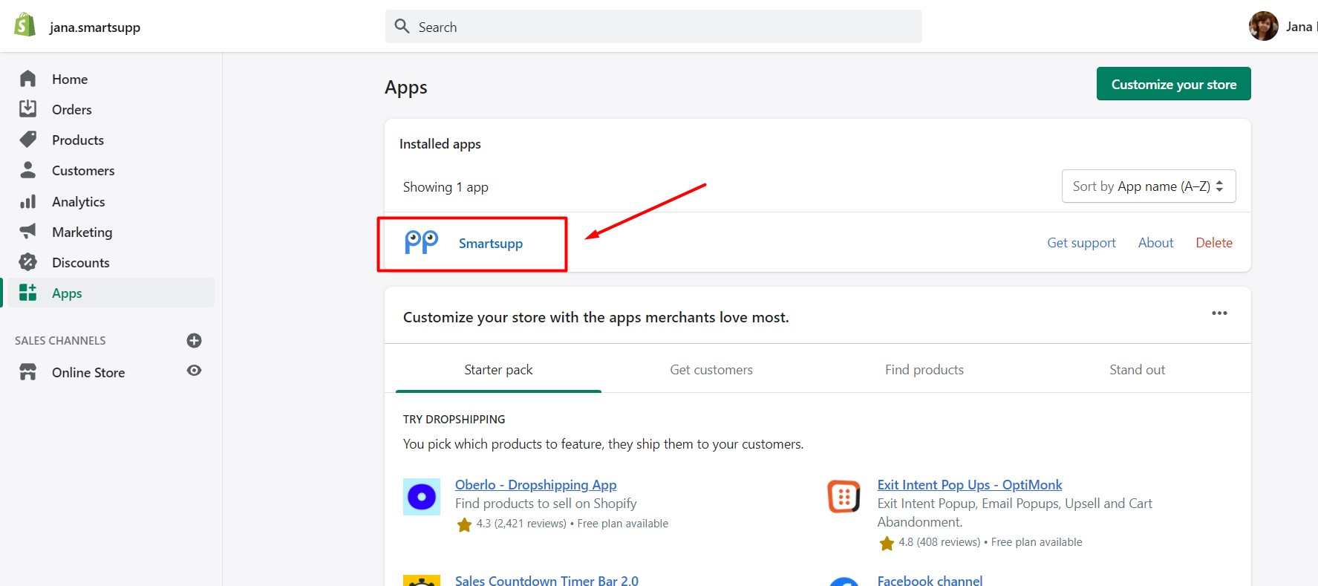Click the Analytics bar chart icon
Image resolution: width=1318 pixels, height=586 pixels.
(28, 201)
